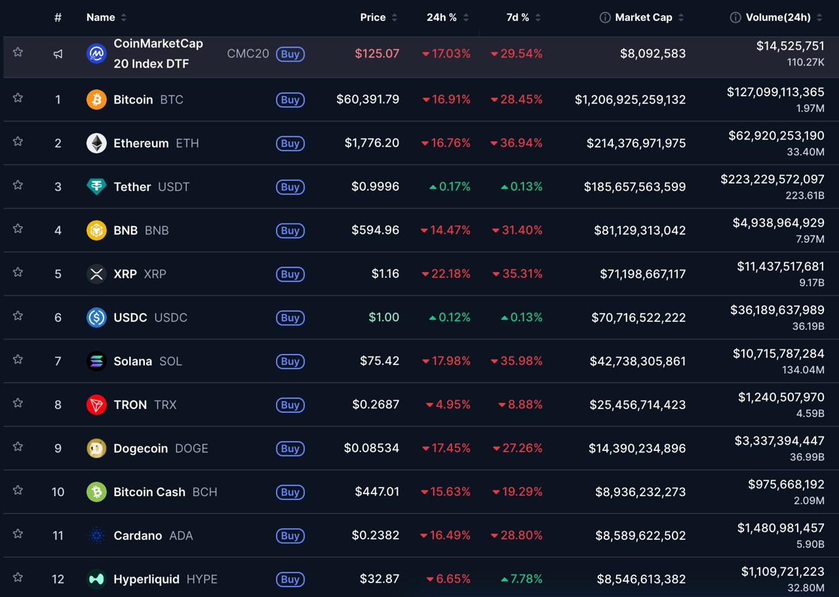Click the Hyperliquid logo icon
The height and width of the screenshot is (597, 839).
(x=96, y=579)
